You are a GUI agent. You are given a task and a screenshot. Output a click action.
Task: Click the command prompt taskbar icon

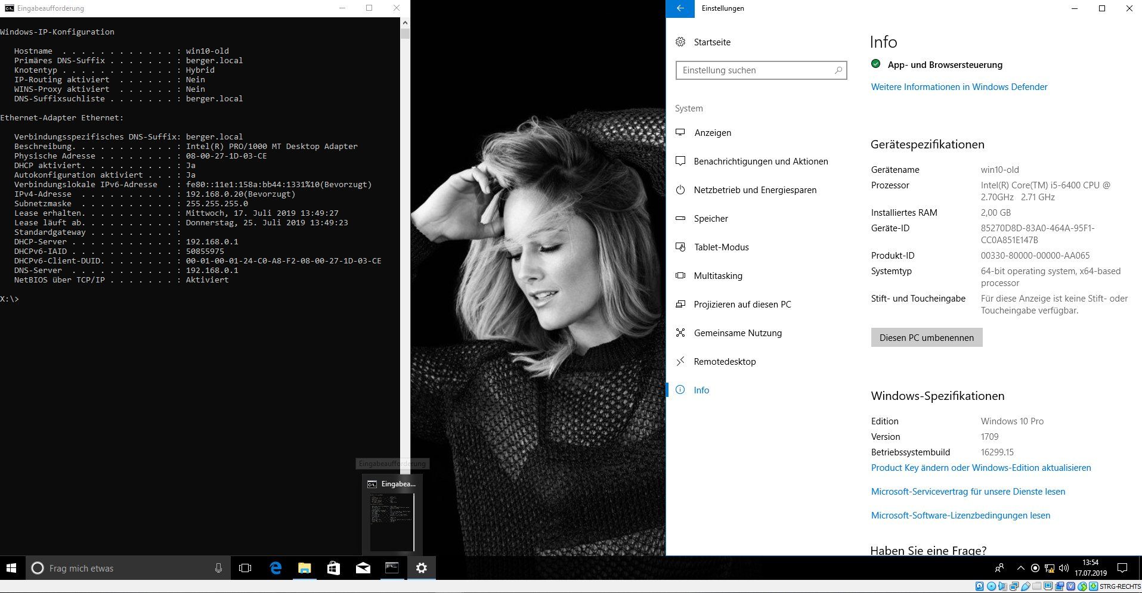[392, 568]
